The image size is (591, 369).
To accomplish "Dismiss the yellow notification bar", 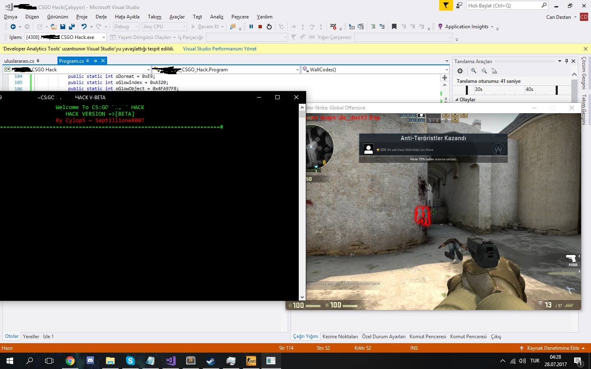I will coord(585,49).
